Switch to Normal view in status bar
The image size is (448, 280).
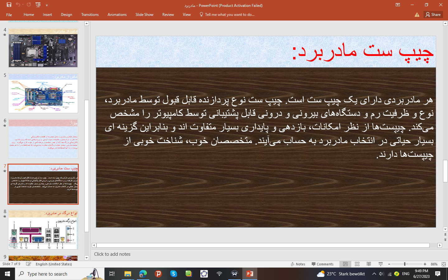[x=345, y=264]
